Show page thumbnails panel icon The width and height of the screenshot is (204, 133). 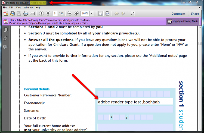point(5,30)
